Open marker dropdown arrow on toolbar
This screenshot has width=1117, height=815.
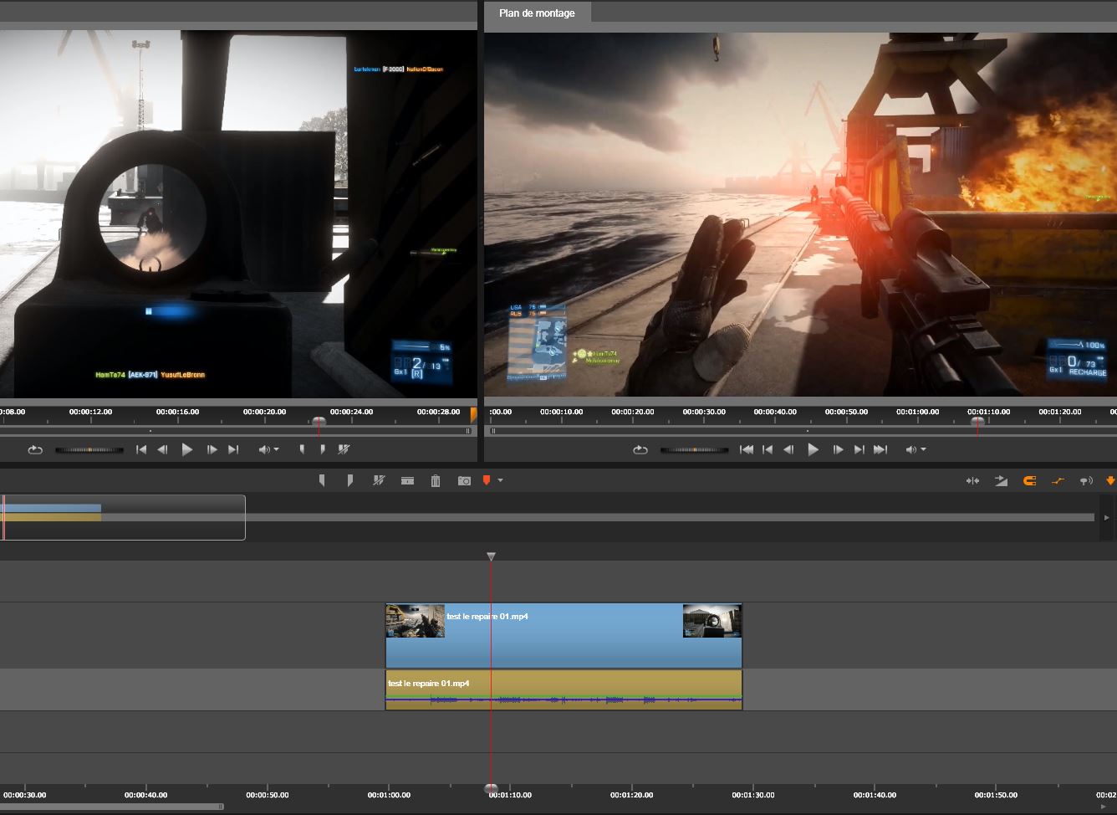[x=500, y=480]
